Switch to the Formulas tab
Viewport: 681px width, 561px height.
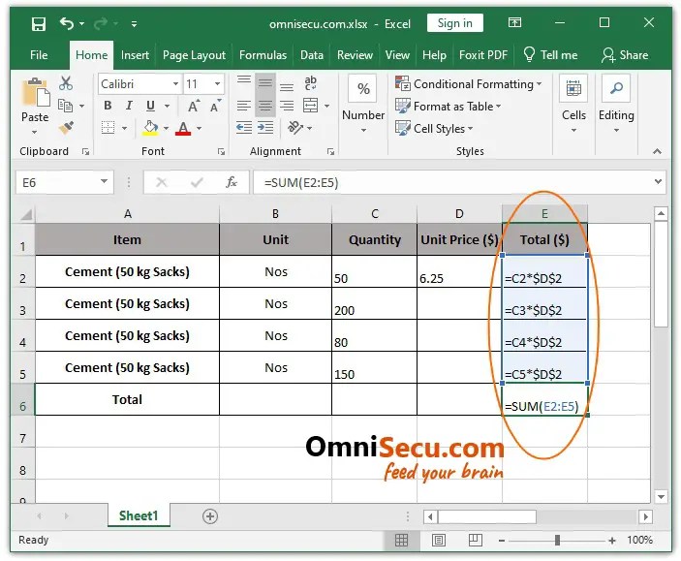coord(263,55)
